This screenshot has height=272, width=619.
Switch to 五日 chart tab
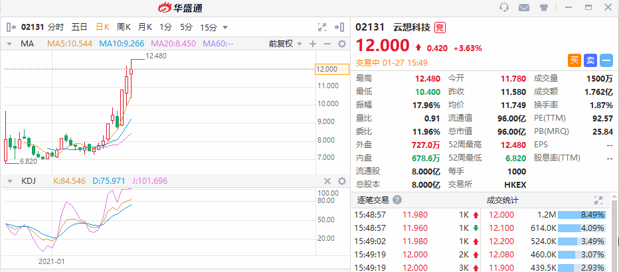[x=79, y=27]
